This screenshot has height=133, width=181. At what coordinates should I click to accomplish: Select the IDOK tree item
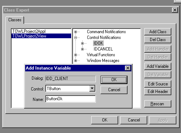98,43
